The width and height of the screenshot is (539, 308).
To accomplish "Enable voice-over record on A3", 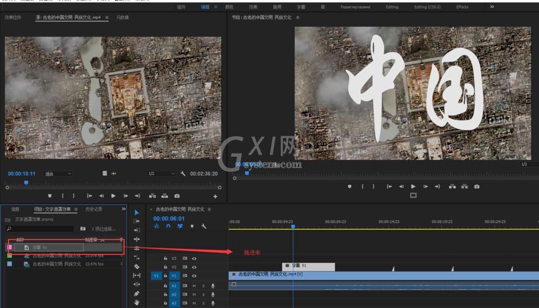I will pyautogui.click(x=213, y=303).
